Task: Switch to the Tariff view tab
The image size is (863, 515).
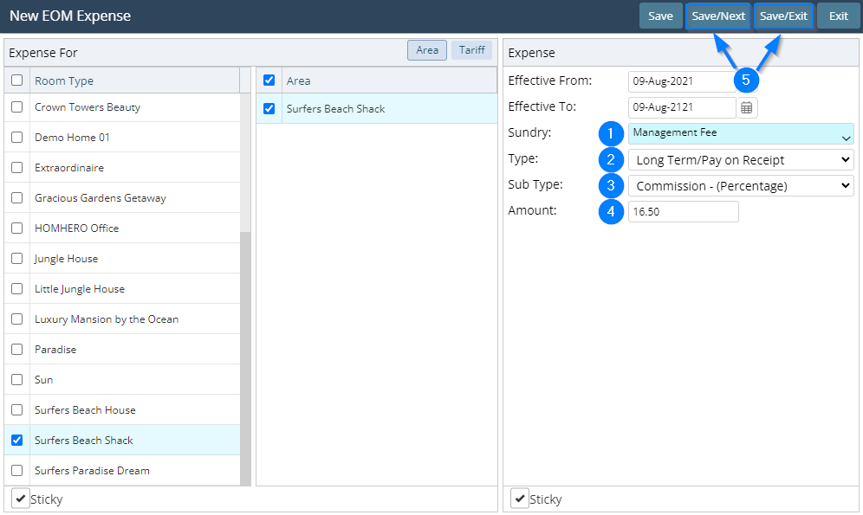Action: point(471,50)
